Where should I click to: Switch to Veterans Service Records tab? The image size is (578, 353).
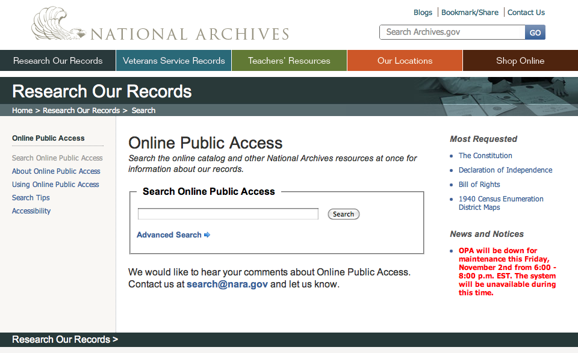click(173, 61)
